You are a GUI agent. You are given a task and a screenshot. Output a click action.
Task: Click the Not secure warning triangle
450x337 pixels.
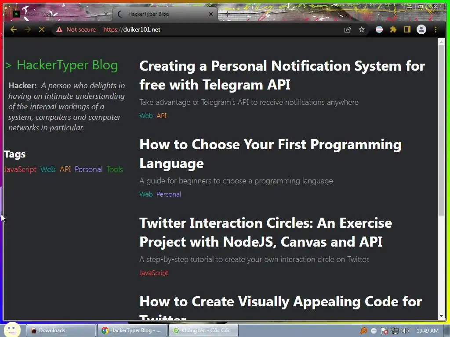[59, 29]
